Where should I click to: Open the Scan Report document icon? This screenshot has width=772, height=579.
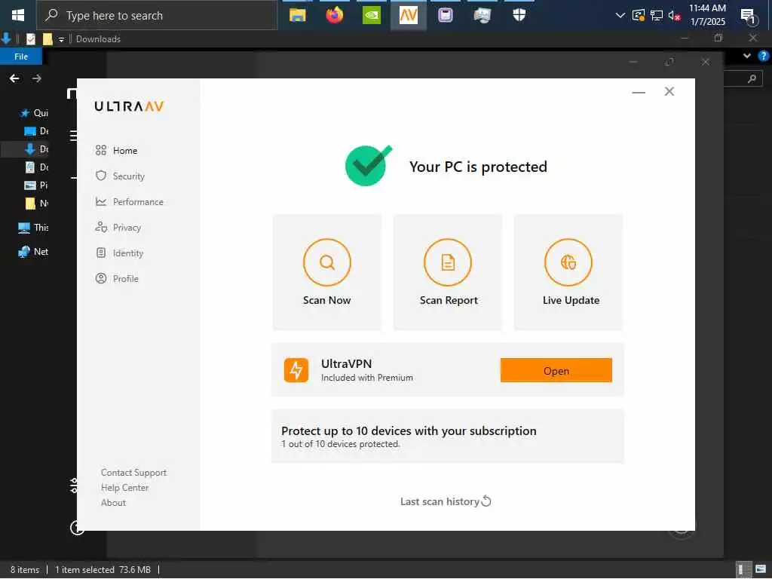point(448,262)
